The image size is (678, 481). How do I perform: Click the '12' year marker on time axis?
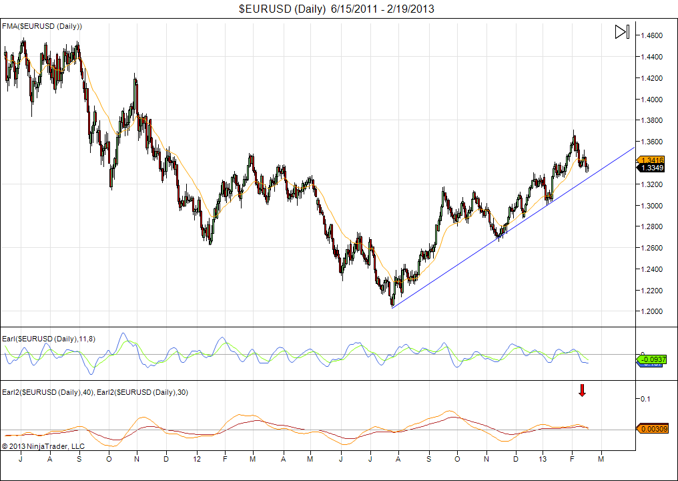pos(197,460)
